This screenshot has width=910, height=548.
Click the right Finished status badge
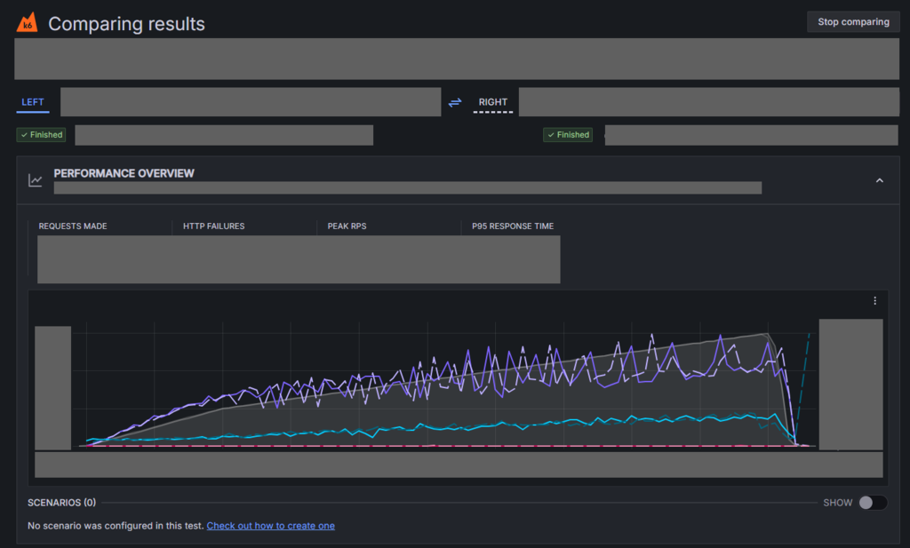click(568, 134)
